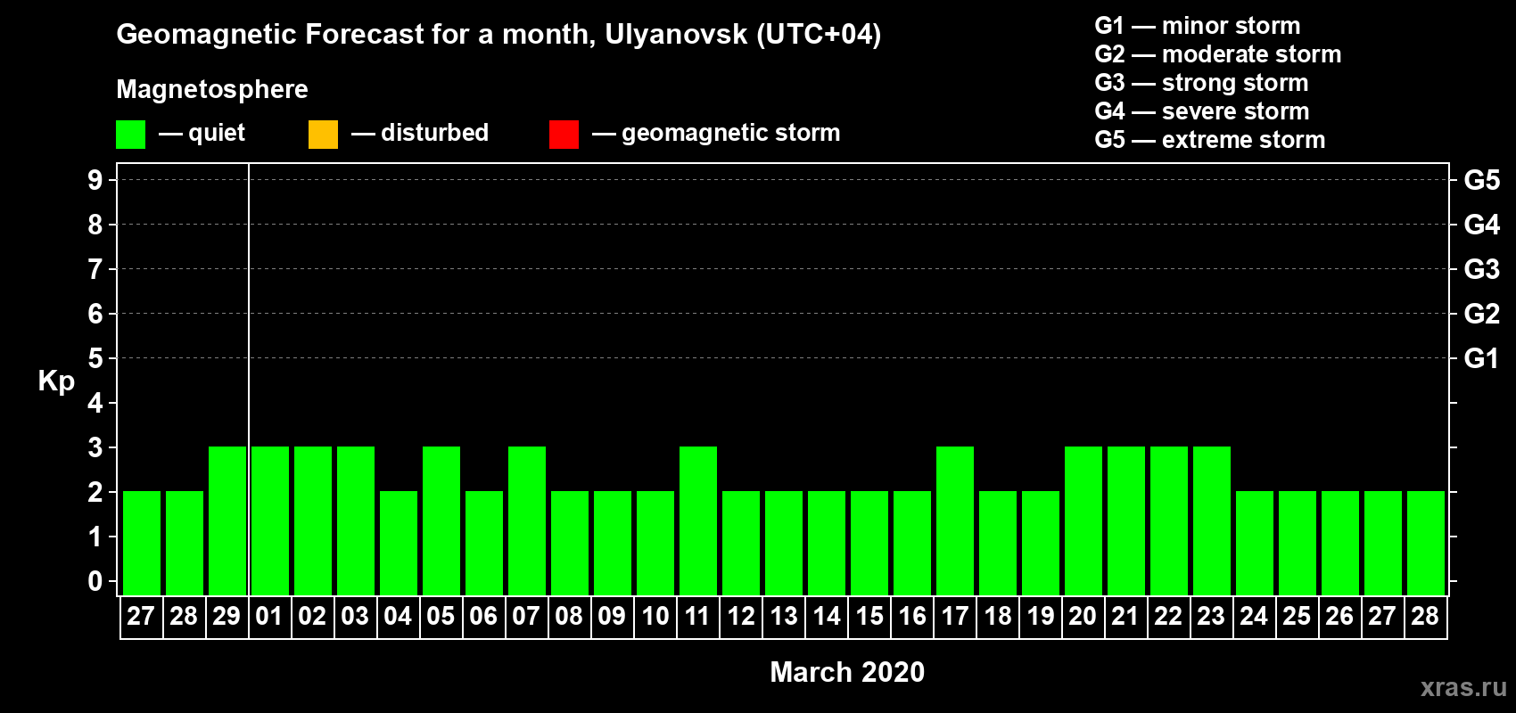The height and width of the screenshot is (713, 1516).
Task: Click the green bar for March 23
Action: pyautogui.click(x=1212, y=520)
